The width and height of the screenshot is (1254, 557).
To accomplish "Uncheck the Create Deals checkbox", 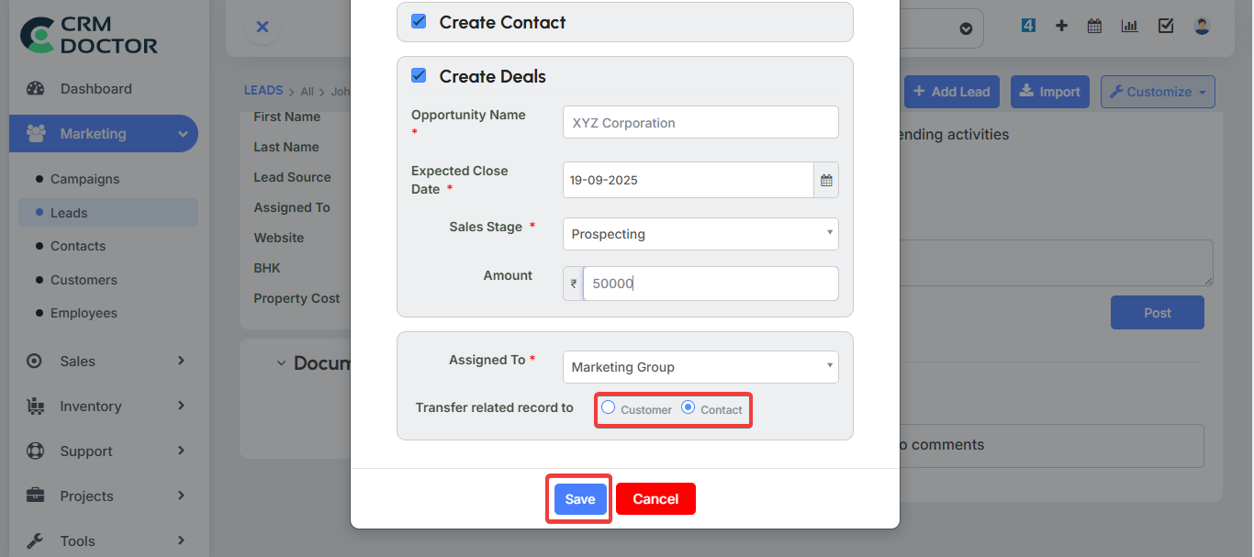I will tap(419, 75).
